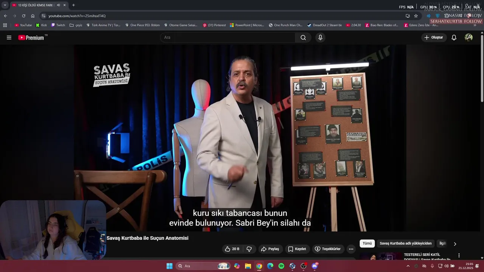View site information icon in address bar

[x=43, y=16]
